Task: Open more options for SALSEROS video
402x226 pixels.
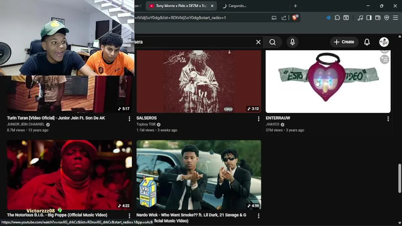Action: coord(258,119)
